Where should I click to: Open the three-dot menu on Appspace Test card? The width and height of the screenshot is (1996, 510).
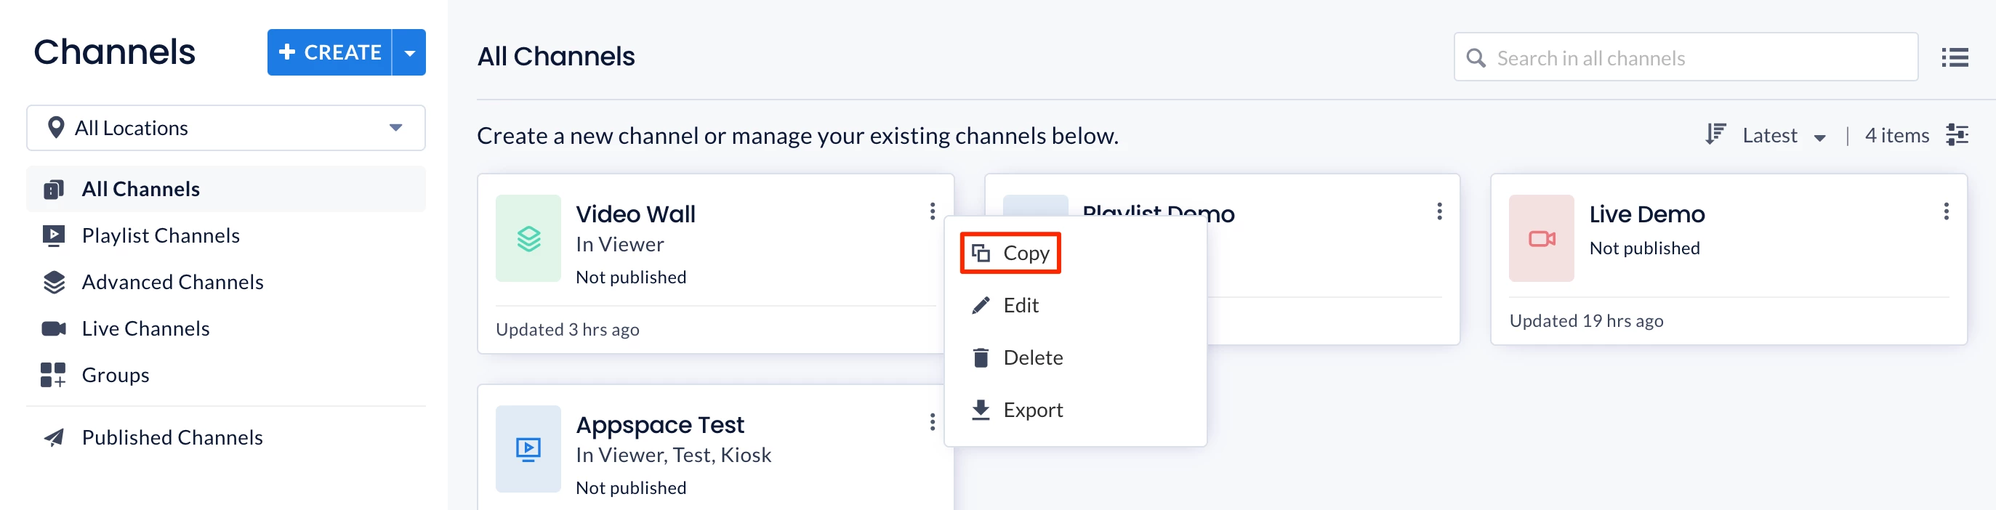(932, 422)
